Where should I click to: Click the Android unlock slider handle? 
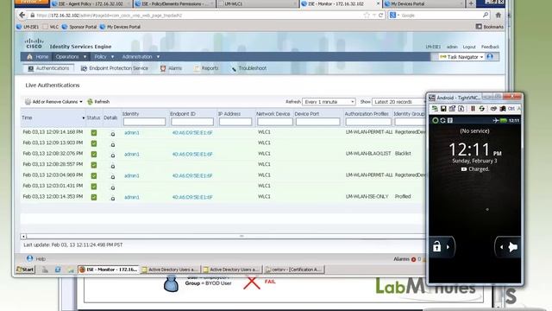442,246
